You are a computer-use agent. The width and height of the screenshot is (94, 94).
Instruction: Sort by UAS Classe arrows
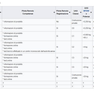[x=81, y=12]
